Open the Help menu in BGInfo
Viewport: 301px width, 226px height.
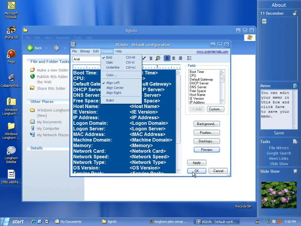coord(119,51)
